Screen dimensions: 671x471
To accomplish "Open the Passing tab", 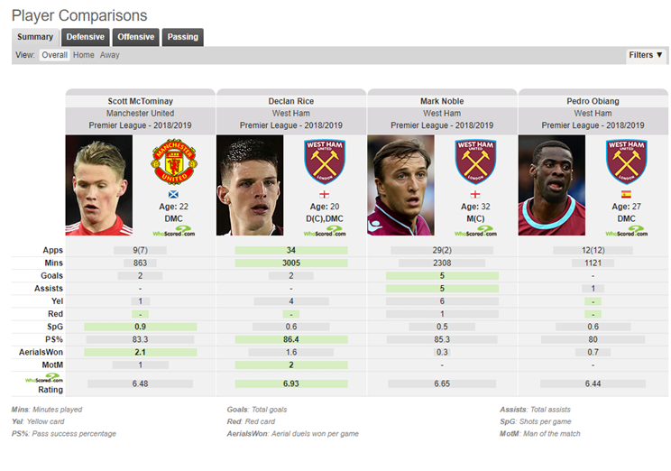I will pos(183,37).
